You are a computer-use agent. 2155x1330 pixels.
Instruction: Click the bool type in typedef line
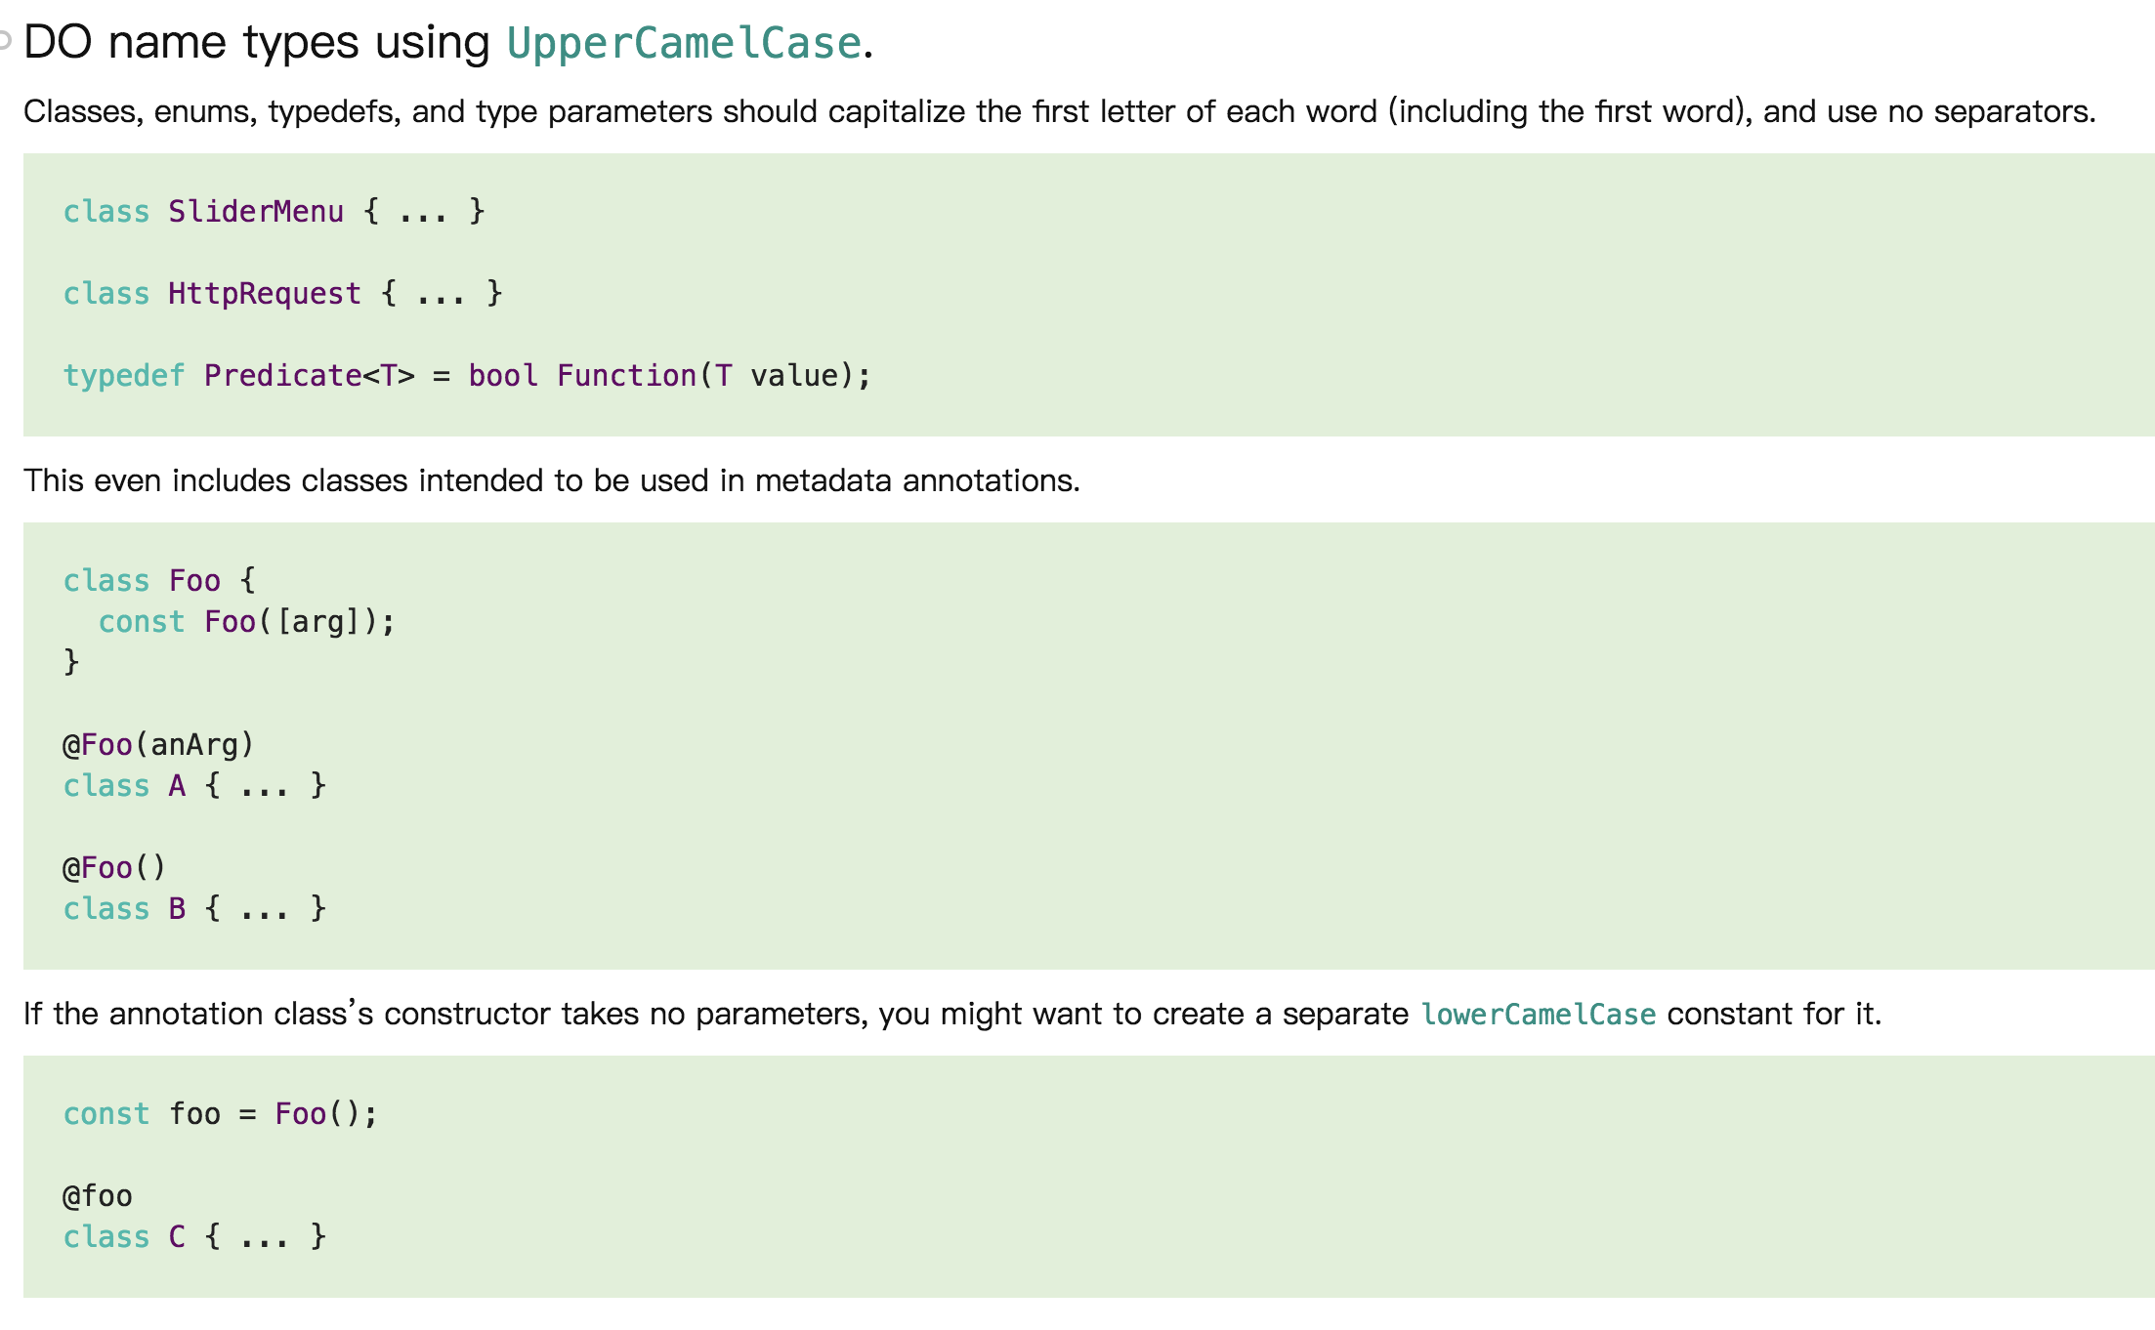click(502, 376)
